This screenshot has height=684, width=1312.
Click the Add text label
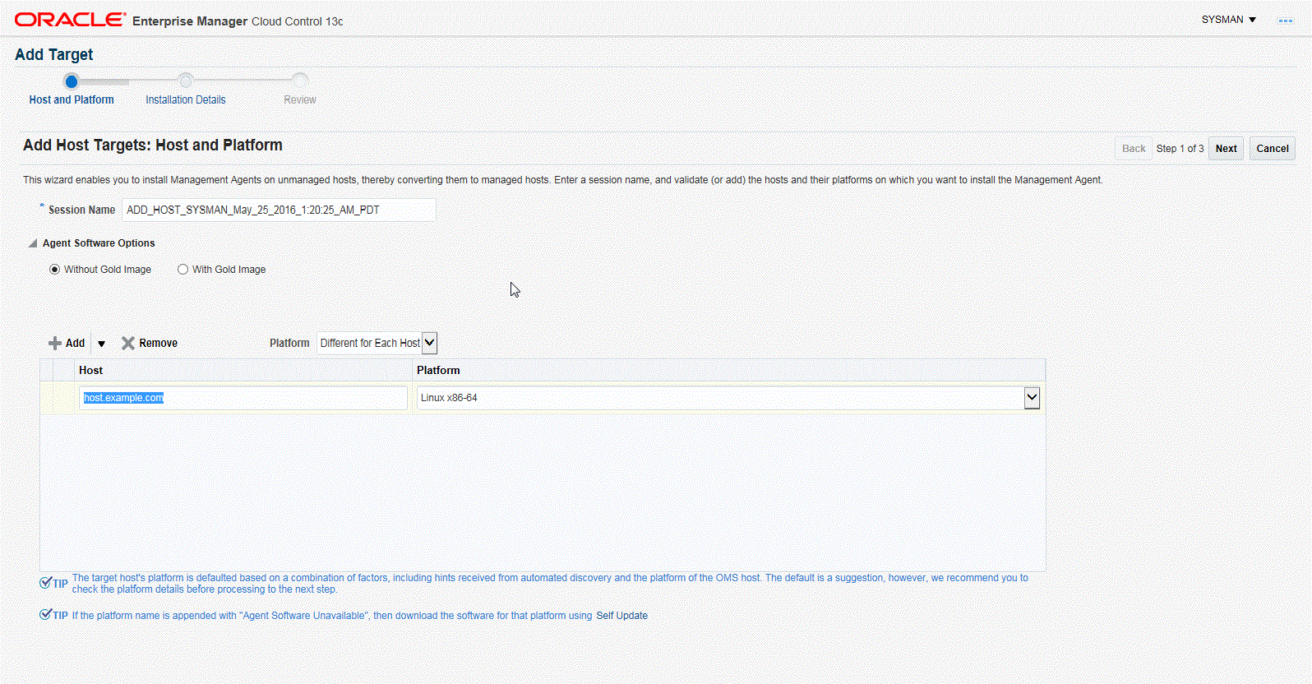[75, 344]
